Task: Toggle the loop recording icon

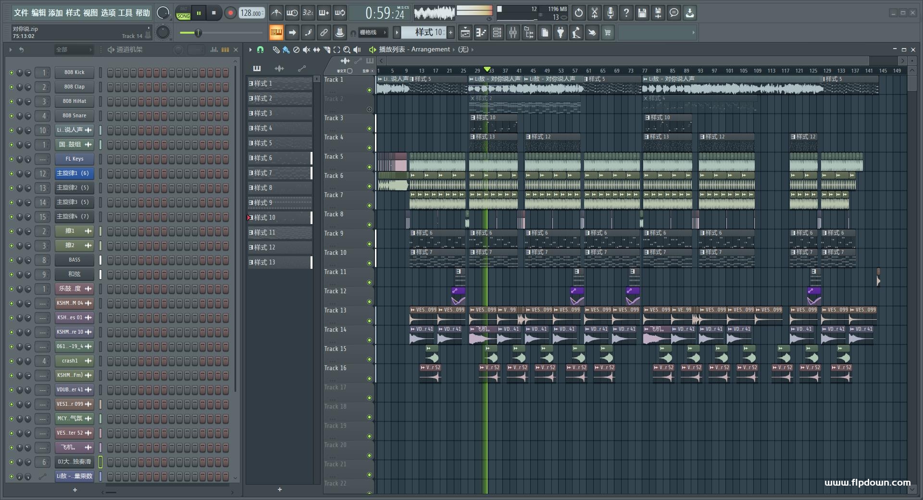Action: [x=340, y=13]
